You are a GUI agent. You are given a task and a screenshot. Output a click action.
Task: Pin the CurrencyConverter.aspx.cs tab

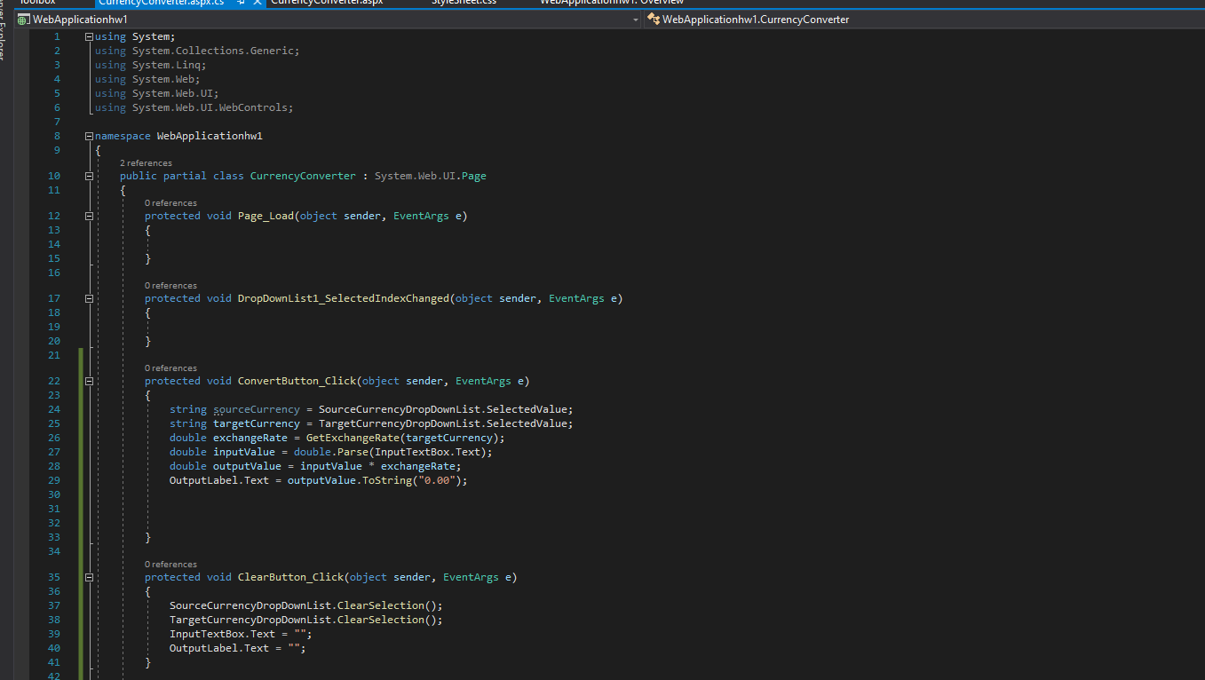[241, 3]
